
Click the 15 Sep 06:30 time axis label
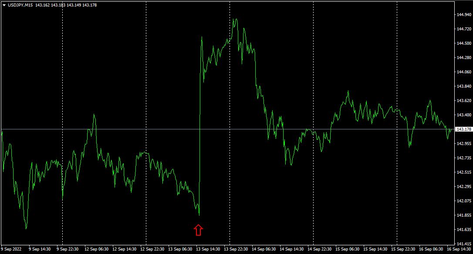[347, 249]
